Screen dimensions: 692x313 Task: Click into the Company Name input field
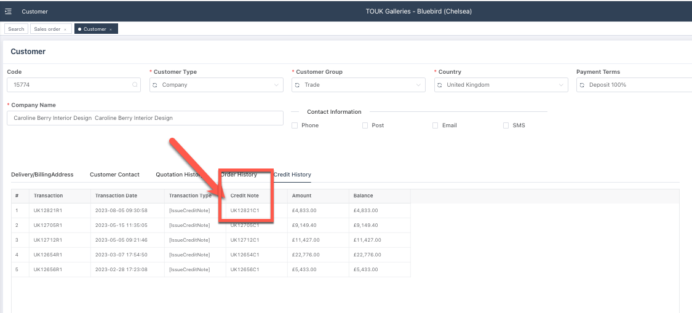click(x=145, y=118)
